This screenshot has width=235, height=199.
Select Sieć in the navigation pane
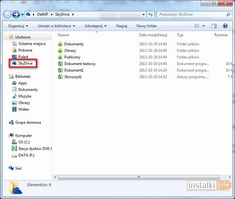pyautogui.click(x=19, y=168)
